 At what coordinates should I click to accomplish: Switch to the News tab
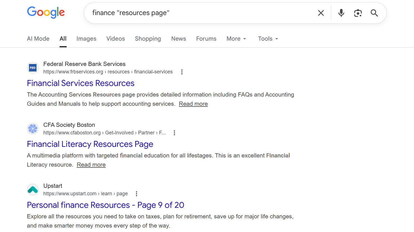[x=179, y=39]
